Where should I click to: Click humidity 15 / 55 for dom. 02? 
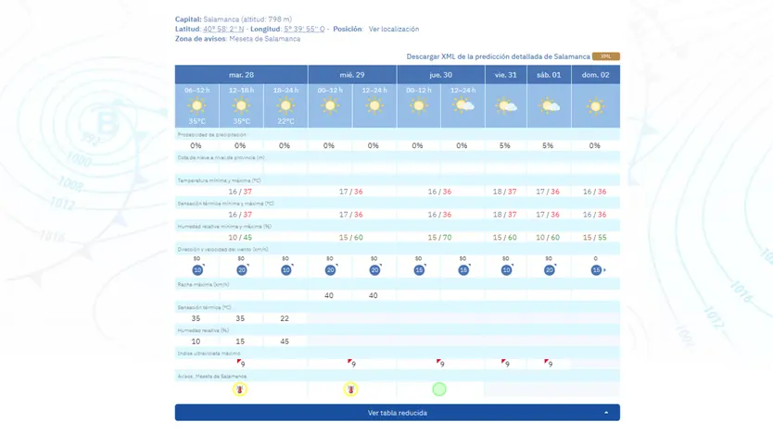(595, 237)
